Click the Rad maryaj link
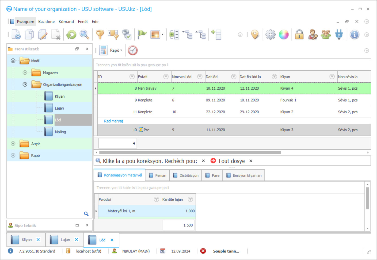Viewport: 377px width, 260px height. (113, 121)
